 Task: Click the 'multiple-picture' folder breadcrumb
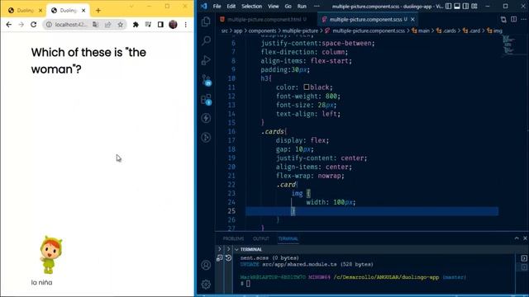click(x=300, y=31)
